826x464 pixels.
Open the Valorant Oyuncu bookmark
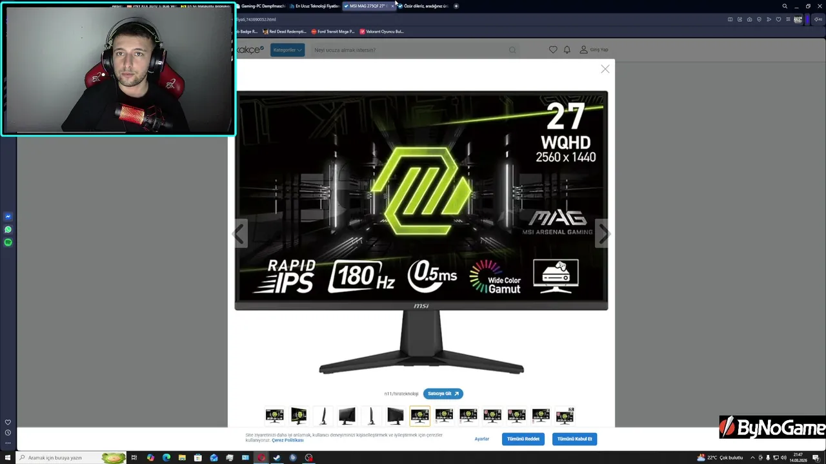pos(382,32)
